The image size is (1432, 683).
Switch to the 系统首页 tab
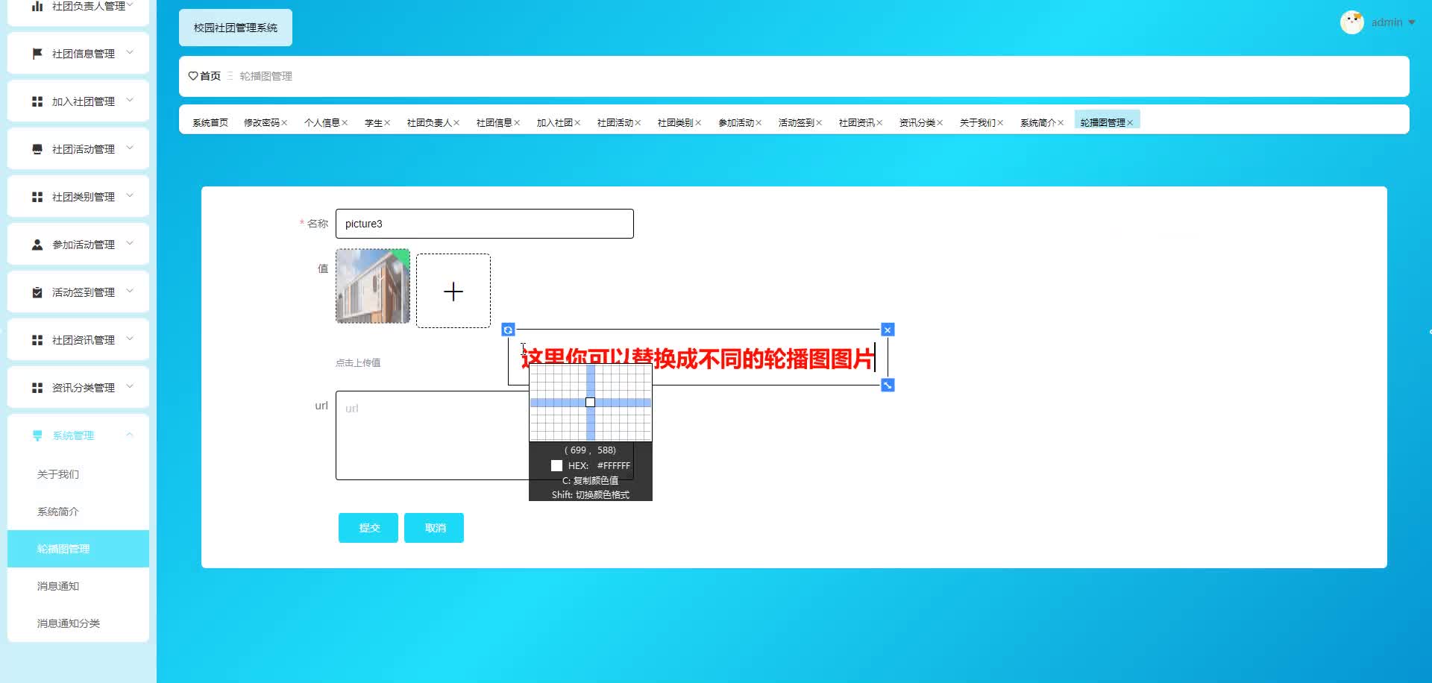(210, 123)
